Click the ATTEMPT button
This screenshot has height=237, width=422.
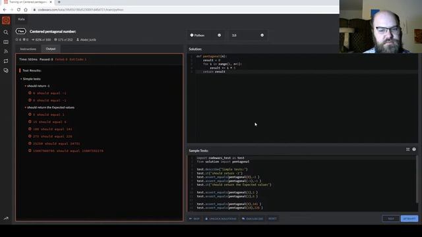pyautogui.click(x=409, y=219)
